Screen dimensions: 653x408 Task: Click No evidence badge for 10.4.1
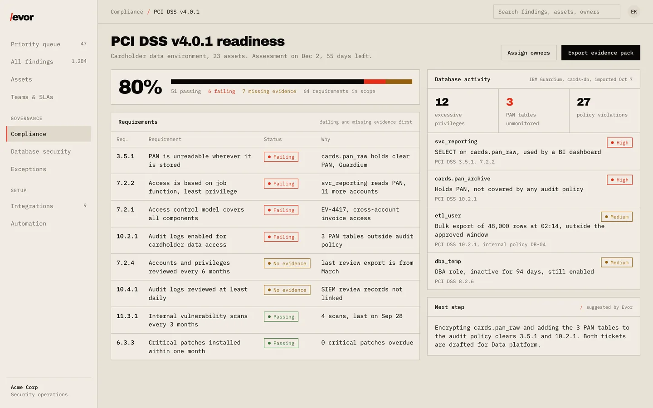[x=287, y=290]
